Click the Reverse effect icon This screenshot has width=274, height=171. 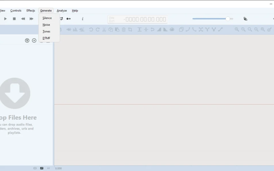tap(152, 29)
